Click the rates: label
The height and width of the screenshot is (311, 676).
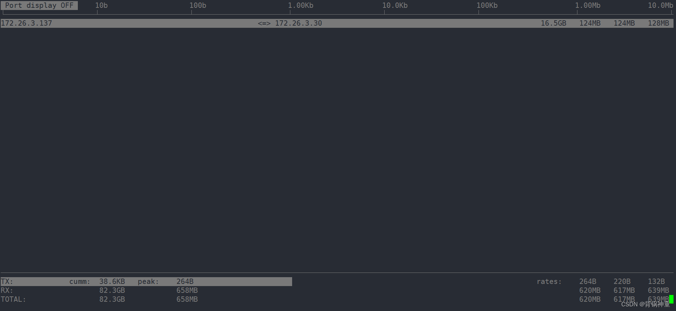[x=549, y=281]
